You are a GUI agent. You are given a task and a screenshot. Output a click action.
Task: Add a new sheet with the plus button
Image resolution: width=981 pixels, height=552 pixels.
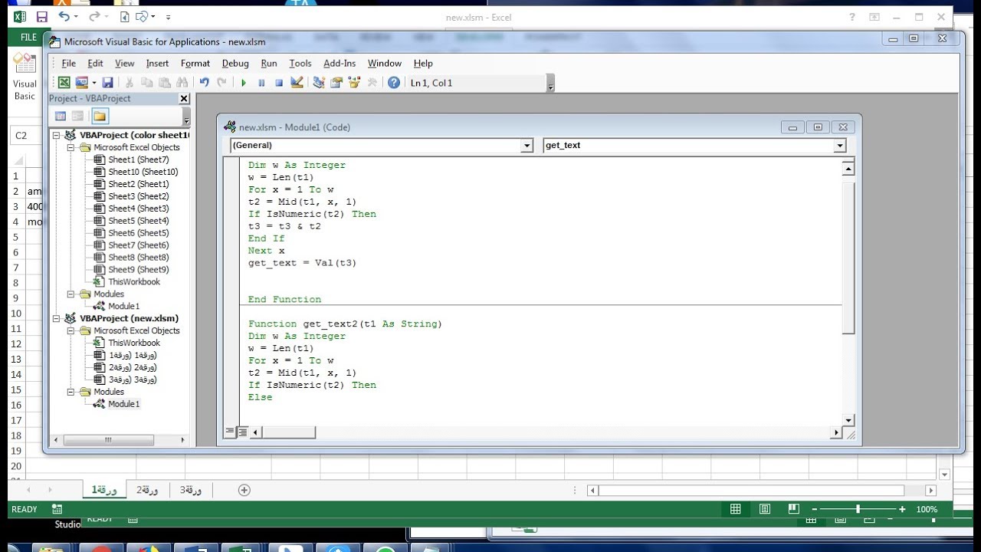coord(244,491)
